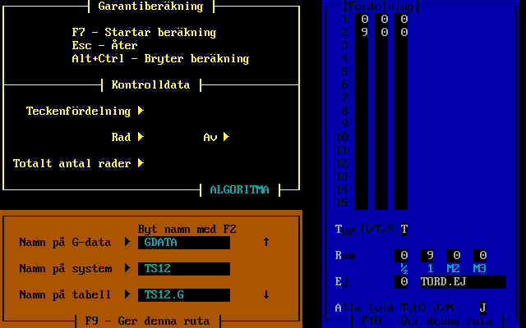Select the TS12.G table name field
The height and width of the screenshot is (328, 526).
184,295
